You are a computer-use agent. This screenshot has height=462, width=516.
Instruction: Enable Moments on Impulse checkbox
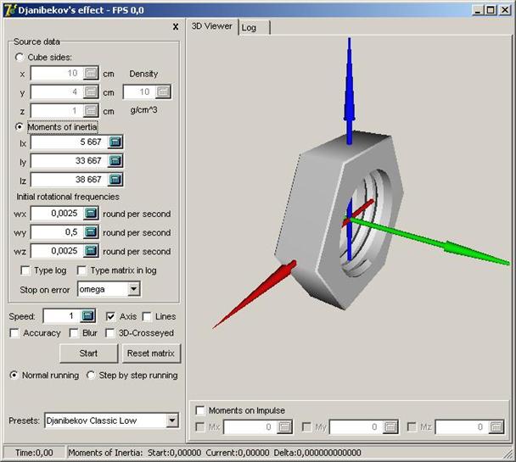pos(200,410)
